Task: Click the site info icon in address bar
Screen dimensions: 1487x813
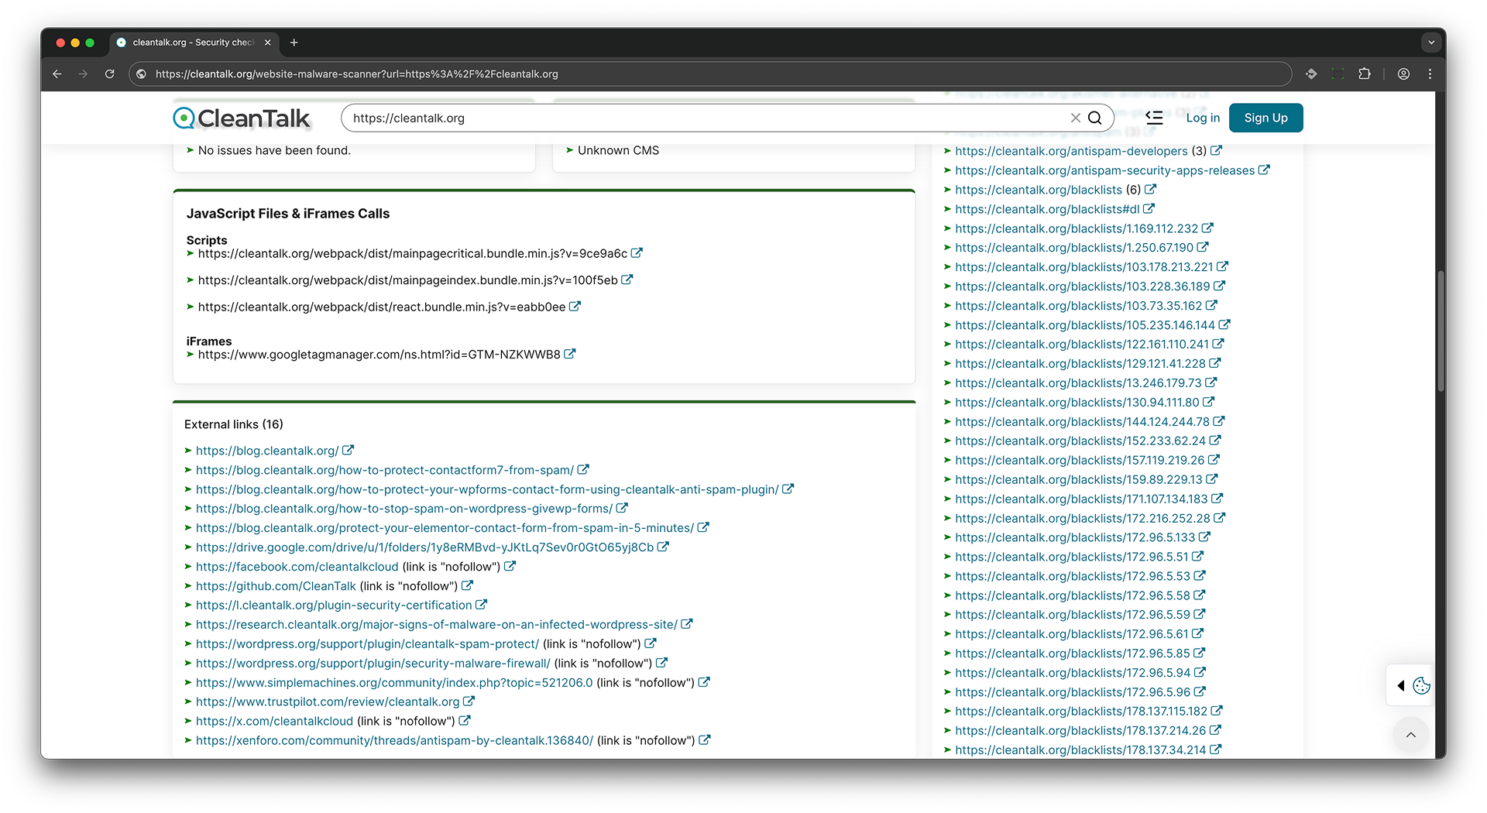Action: coord(141,74)
